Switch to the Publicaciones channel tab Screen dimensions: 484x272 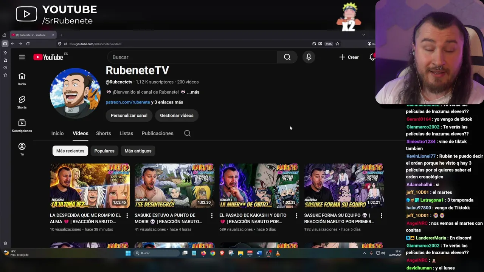point(157,133)
